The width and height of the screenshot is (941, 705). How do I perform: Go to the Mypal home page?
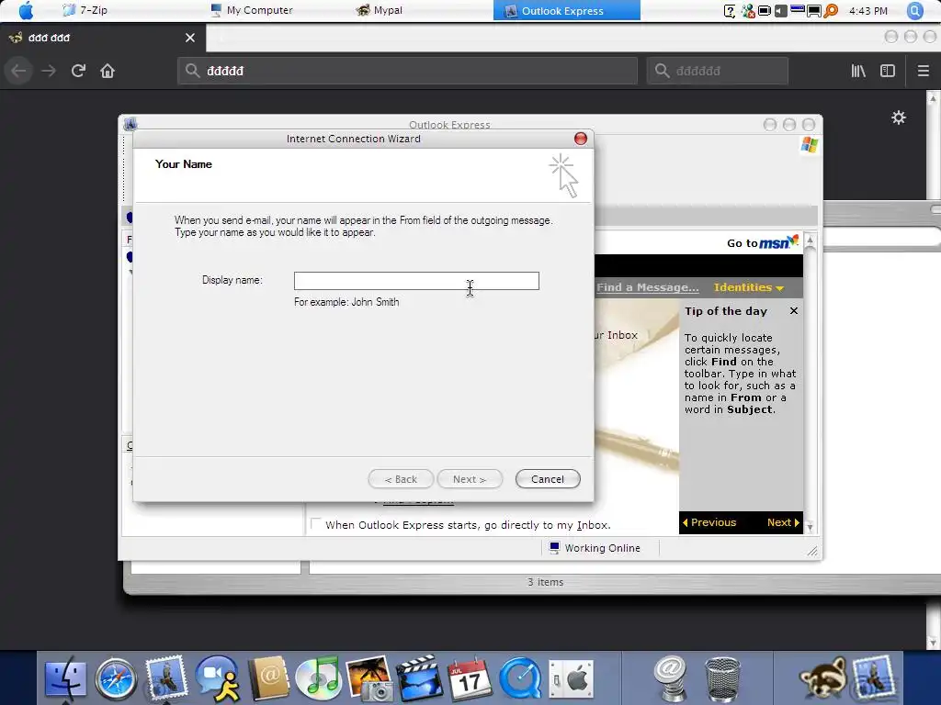pyautogui.click(x=108, y=71)
